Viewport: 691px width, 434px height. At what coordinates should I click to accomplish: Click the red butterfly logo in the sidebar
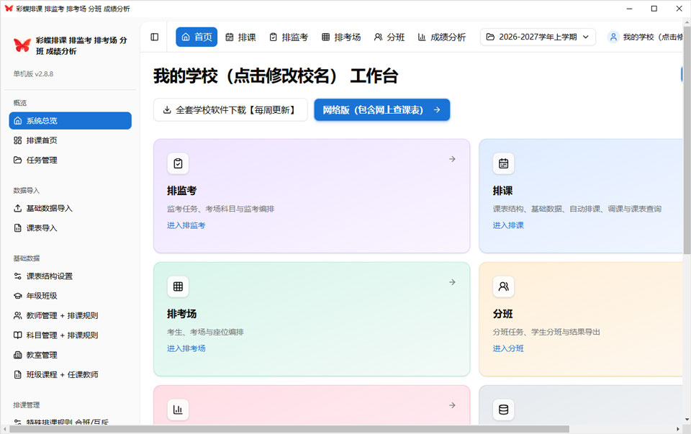click(x=22, y=45)
